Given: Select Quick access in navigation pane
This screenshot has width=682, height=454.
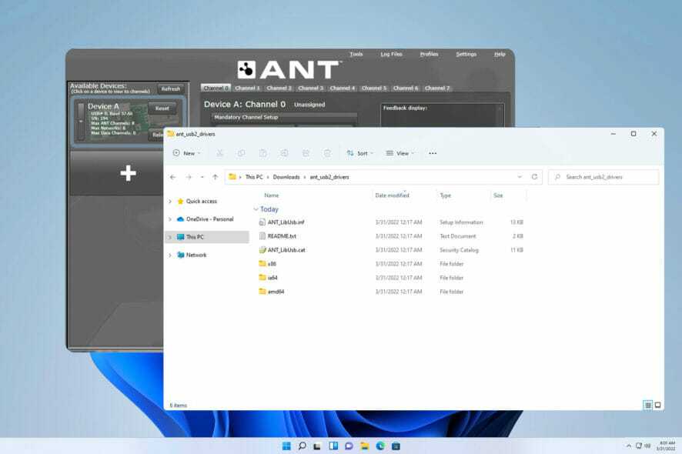Looking at the screenshot, I should click(x=202, y=202).
